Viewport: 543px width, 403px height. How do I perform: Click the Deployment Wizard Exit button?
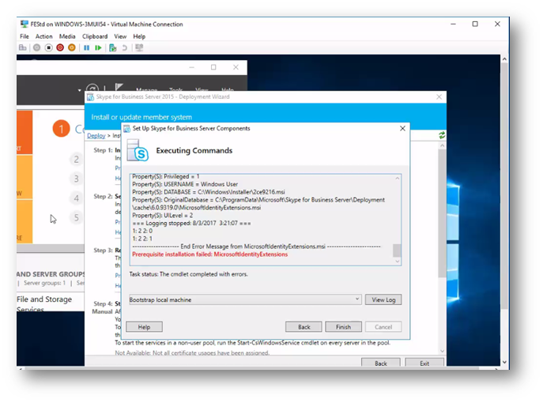pos(424,363)
